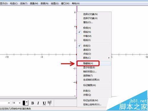
Task: Expand the font size 14 dropdown
Action: point(20,103)
